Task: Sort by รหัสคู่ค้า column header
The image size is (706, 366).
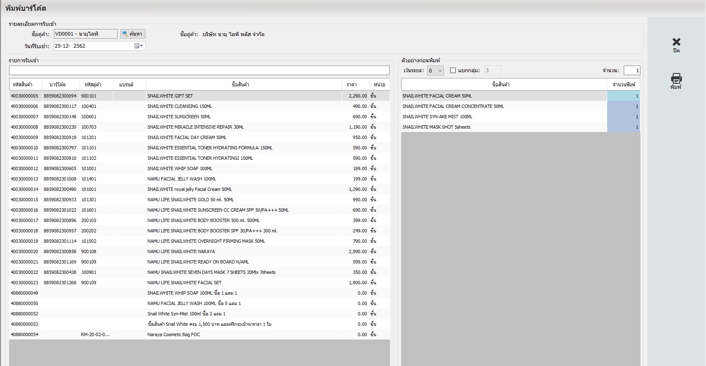Action: point(97,84)
